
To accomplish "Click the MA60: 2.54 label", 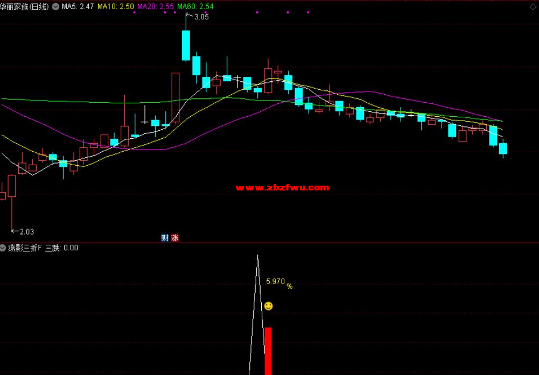I will point(195,6).
